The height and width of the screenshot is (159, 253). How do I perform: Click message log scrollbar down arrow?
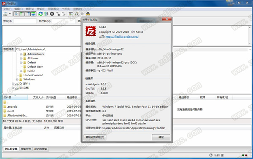click(x=250, y=43)
